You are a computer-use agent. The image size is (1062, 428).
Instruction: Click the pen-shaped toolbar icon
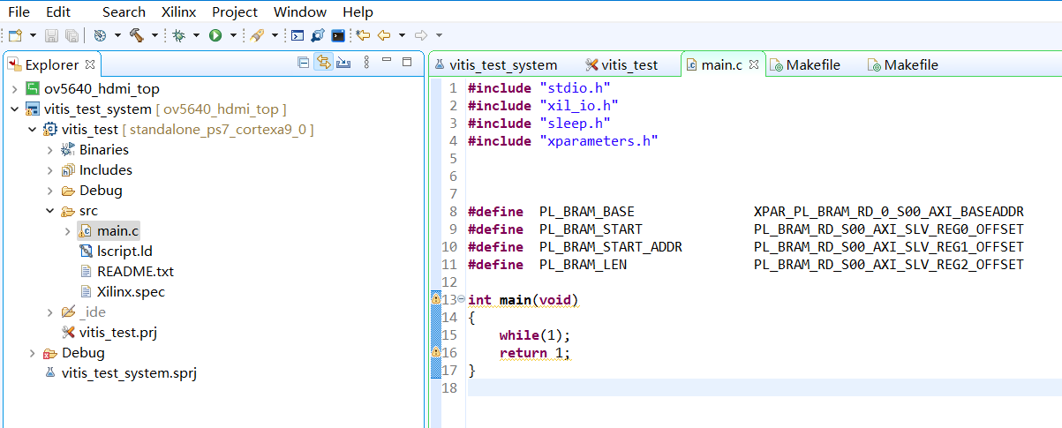click(x=257, y=35)
